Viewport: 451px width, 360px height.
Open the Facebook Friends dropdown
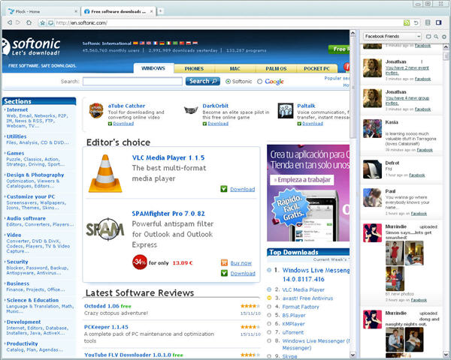coord(392,36)
